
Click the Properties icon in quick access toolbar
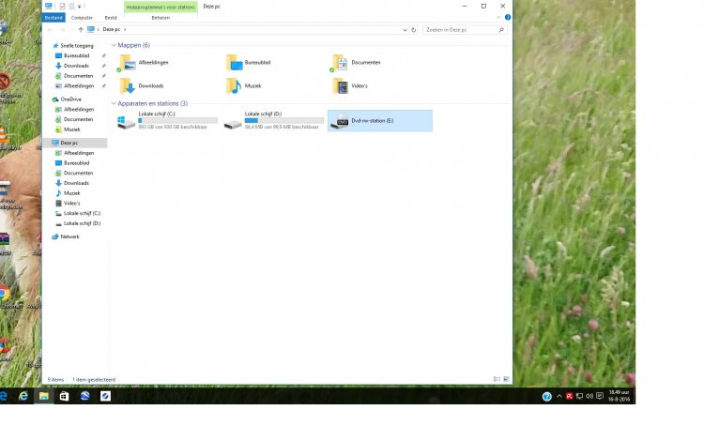(62, 7)
